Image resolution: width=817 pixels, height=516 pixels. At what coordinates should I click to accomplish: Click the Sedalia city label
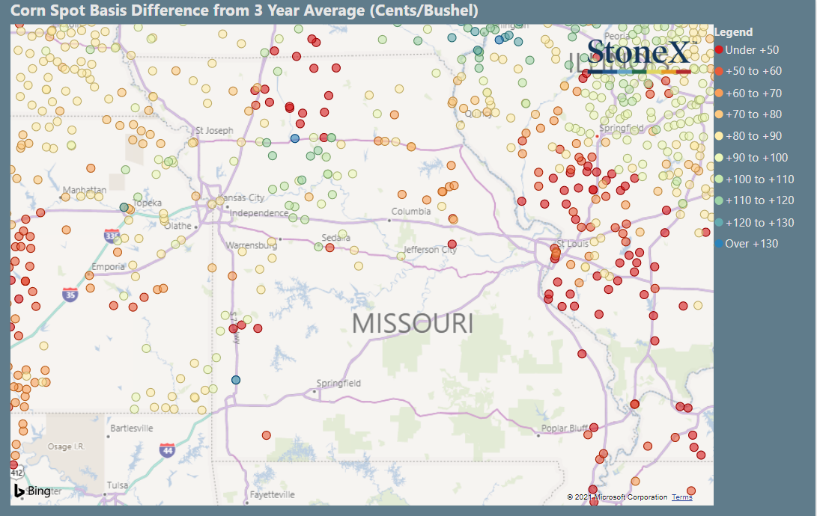coord(335,238)
